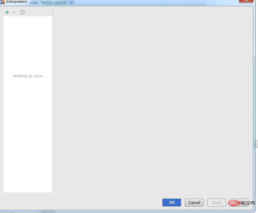Confirm the dialog with OK
The image size is (258, 213).
(172, 202)
